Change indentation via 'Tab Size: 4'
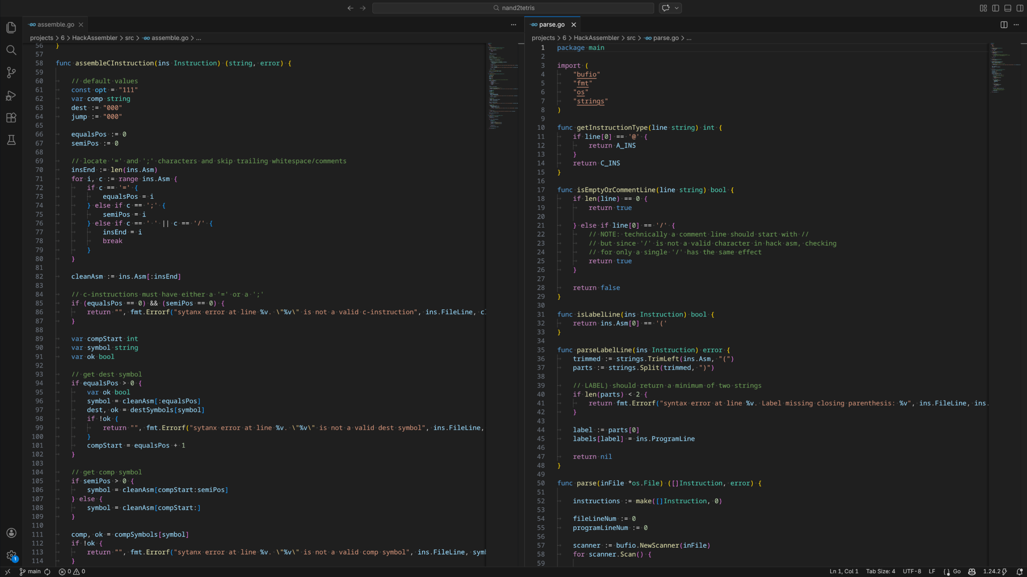The image size is (1027, 577). [880, 572]
